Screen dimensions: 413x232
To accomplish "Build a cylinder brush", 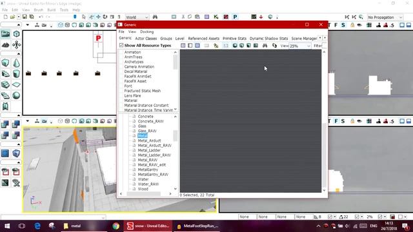I will [16, 74].
